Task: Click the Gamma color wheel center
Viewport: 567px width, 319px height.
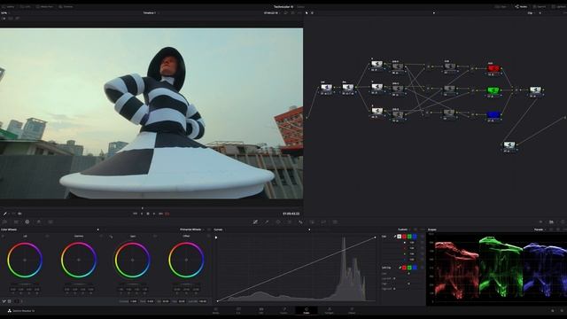Action: (79, 260)
